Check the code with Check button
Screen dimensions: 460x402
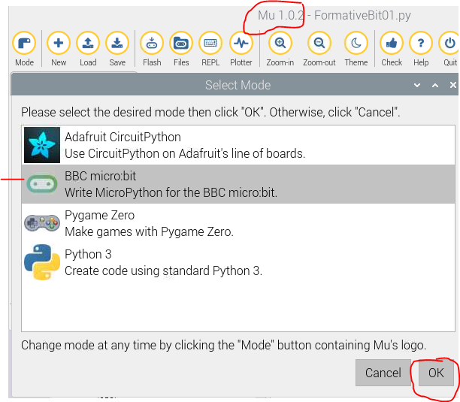pos(392,49)
